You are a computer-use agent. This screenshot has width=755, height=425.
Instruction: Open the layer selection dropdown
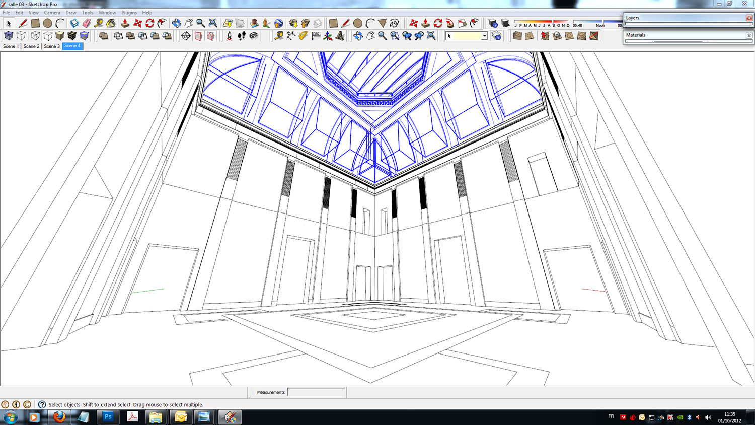pos(484,36)
